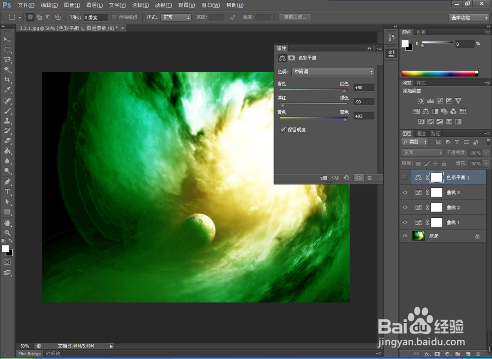Image resolution: width=492 pixels, height=359 pixels.
Task: Add a Channel Mixer adjustment icon
Action: [453, 111]
